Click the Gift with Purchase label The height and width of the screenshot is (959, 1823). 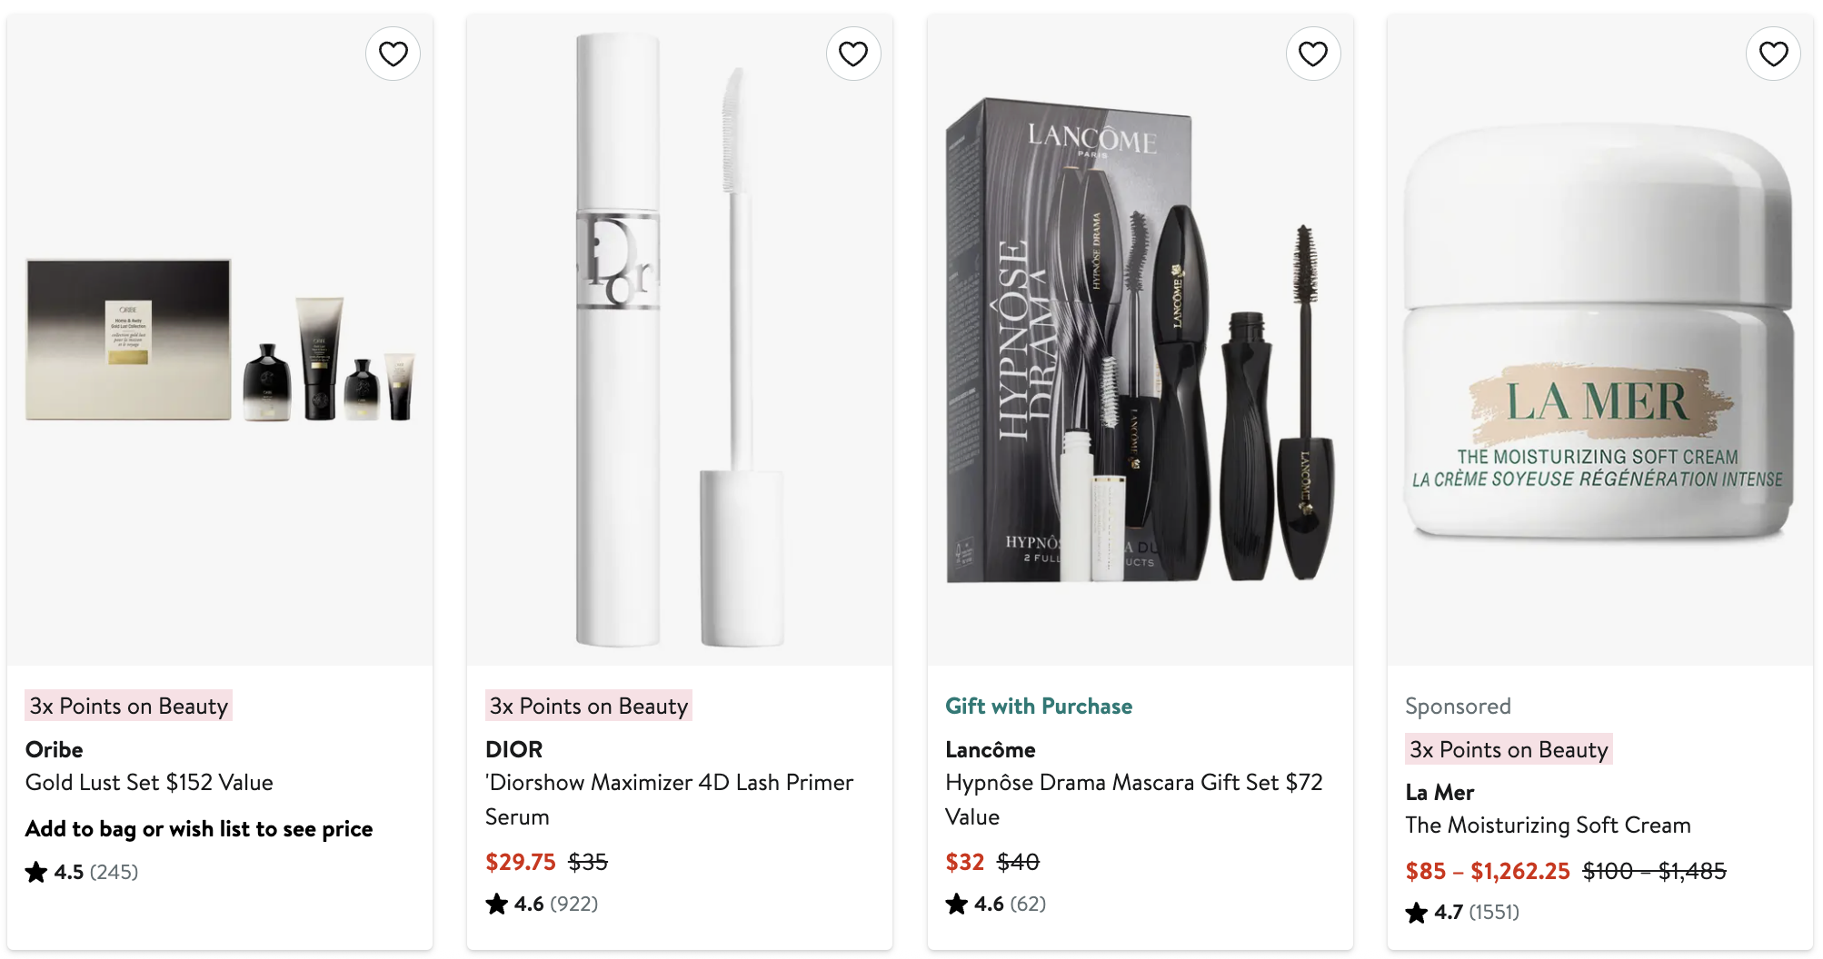(x=1039, y=707)
